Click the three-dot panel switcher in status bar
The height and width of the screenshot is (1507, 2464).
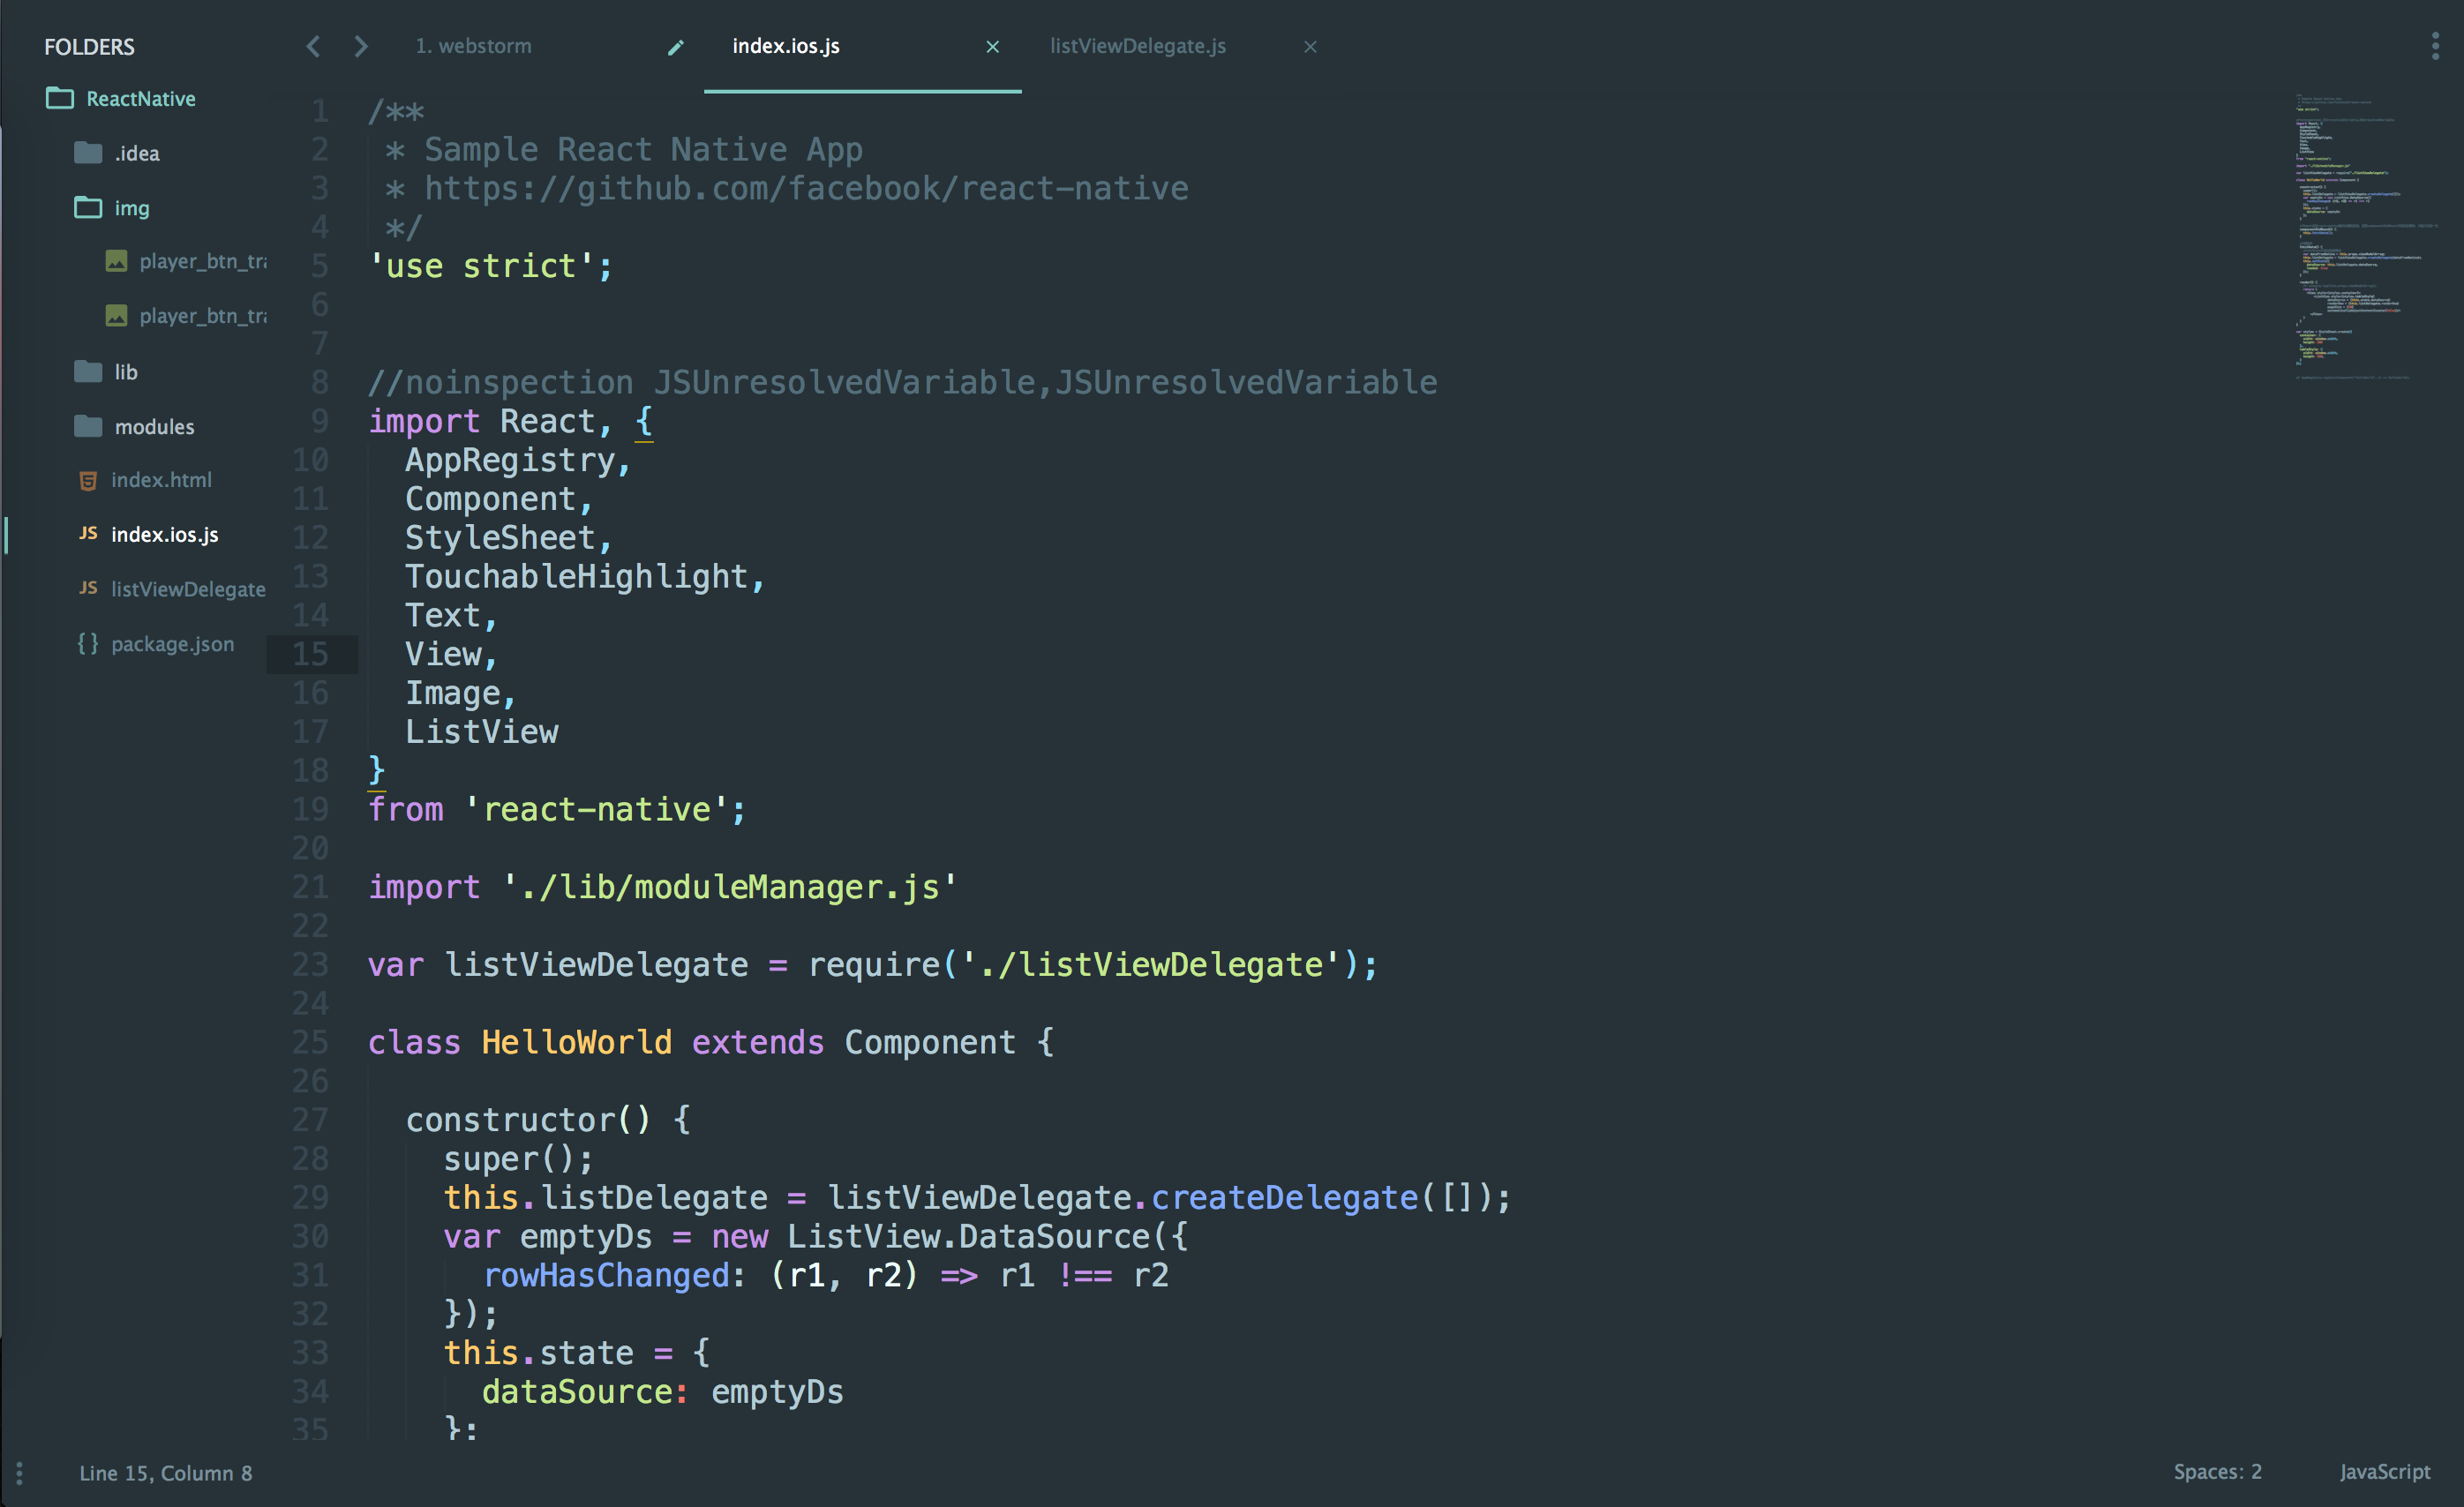pos(19,1473)
